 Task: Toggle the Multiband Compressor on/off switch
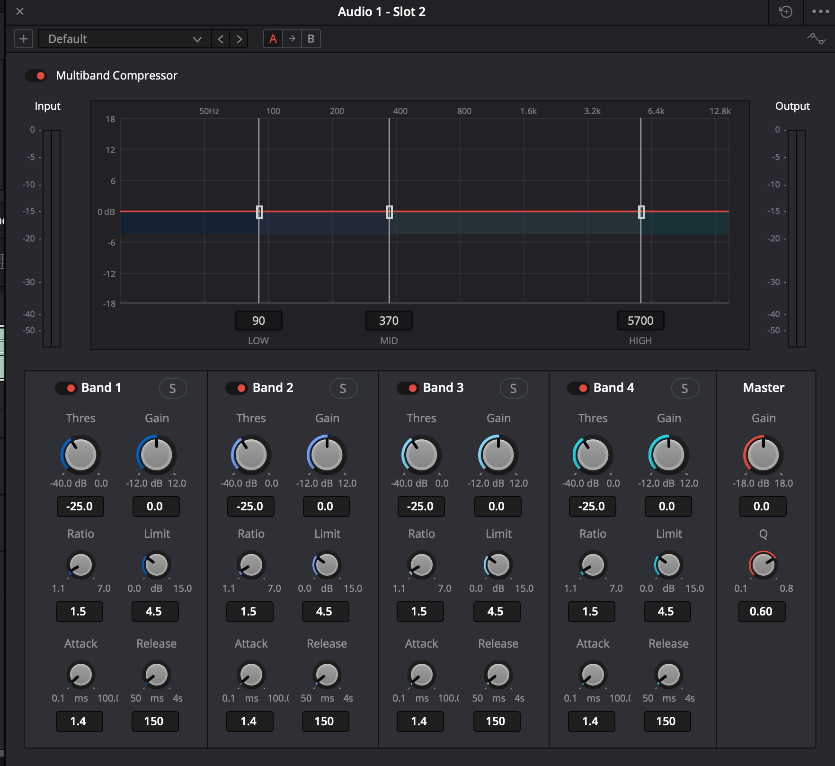36,76
